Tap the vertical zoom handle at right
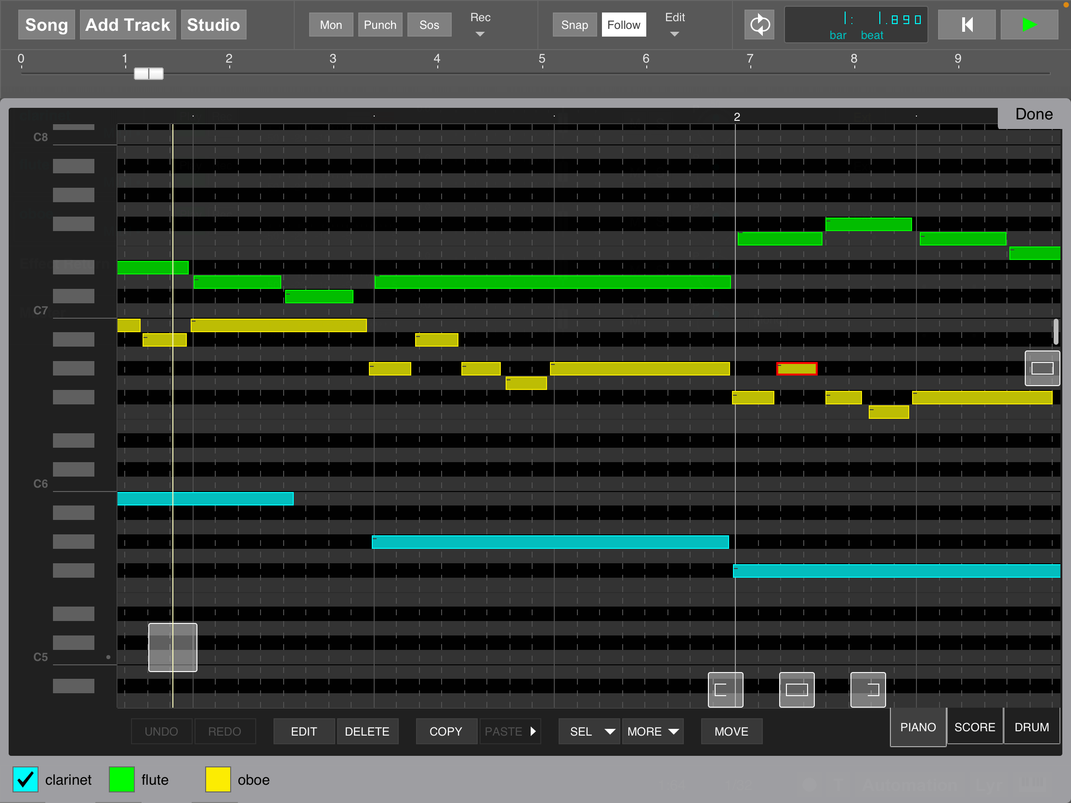The image size is (1071, 803). pos(1042,368)
